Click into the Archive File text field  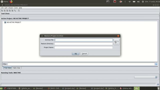[x=83, y=40]
